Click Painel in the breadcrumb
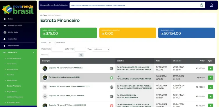The image size is (219, 107). click(45, 15)
